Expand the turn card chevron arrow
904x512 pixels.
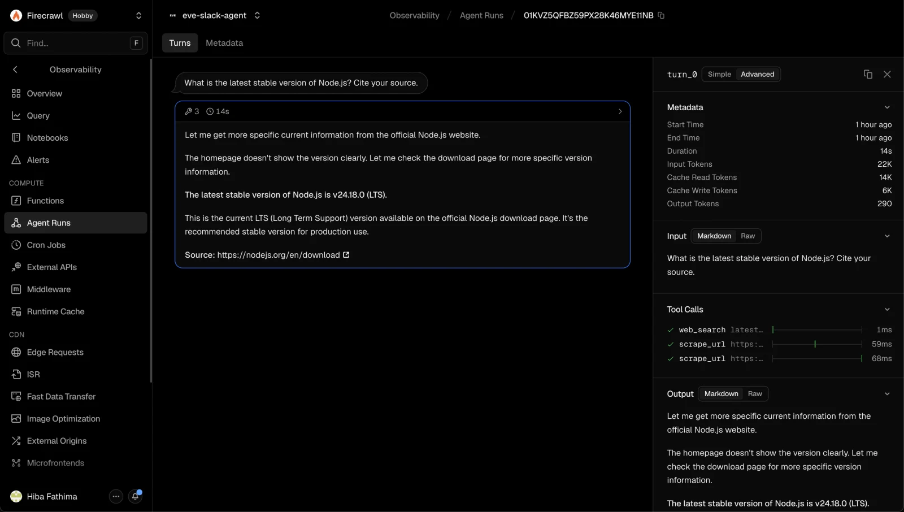point(620,111)
